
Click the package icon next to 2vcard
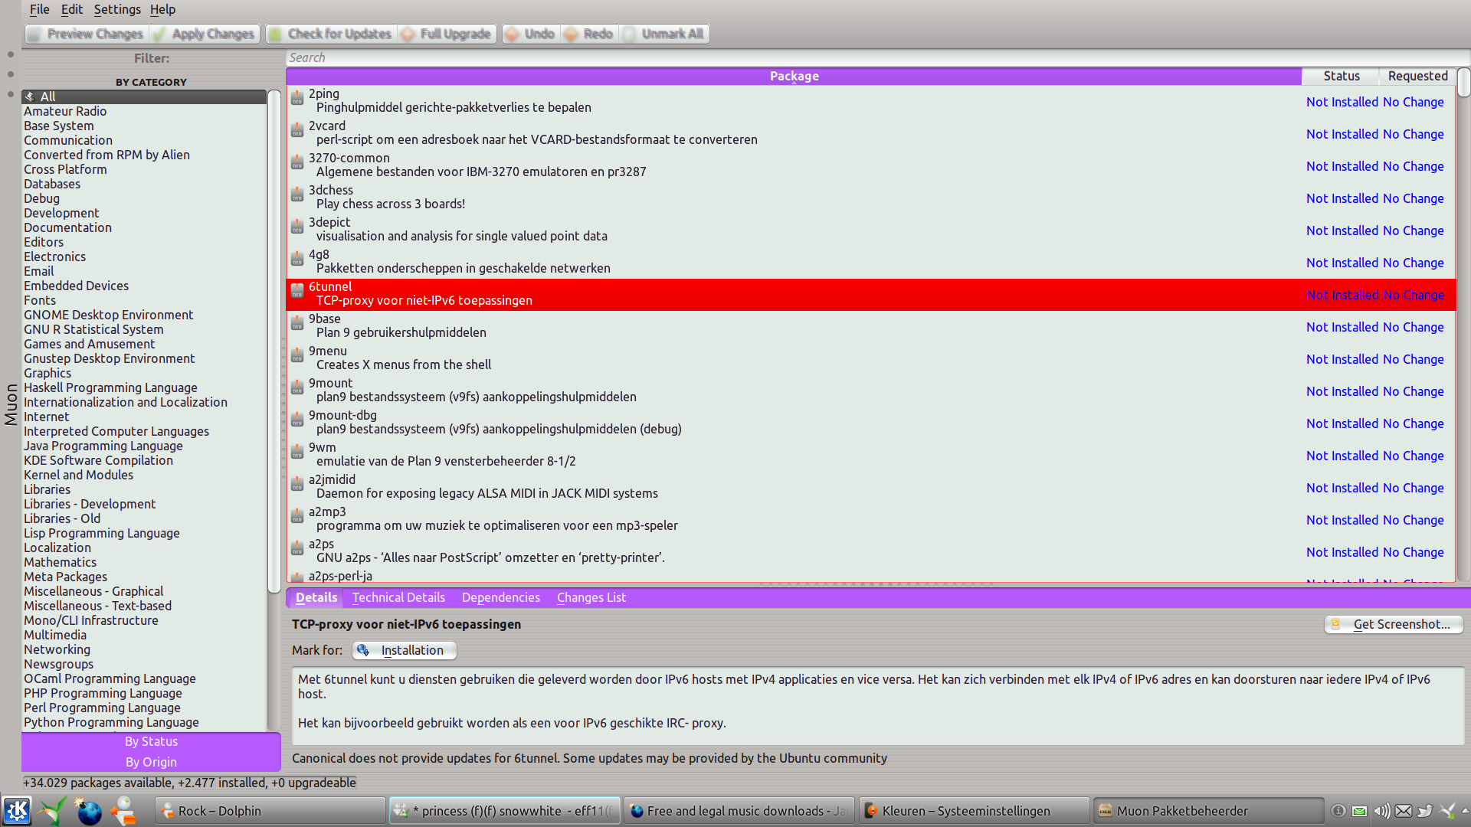tap(297, 130)
